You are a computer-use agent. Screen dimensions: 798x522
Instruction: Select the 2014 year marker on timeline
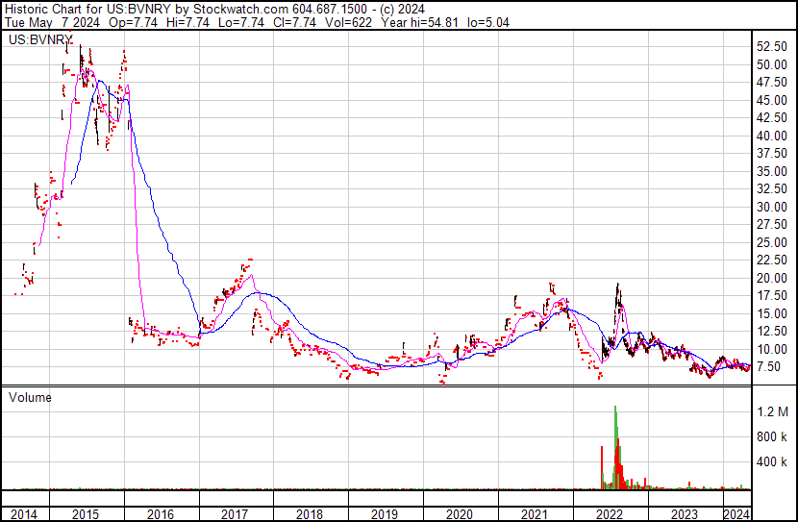coord(25,514)
